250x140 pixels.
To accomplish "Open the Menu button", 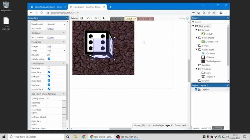I will point(74,18).
